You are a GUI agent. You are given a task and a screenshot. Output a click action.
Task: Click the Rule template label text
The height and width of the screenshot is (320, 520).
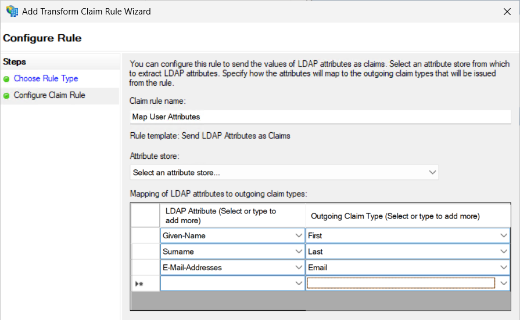(210, 136)
